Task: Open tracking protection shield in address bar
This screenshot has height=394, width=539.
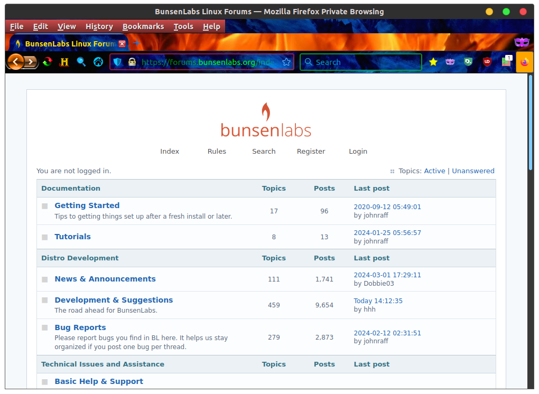Action: point(117,62)
